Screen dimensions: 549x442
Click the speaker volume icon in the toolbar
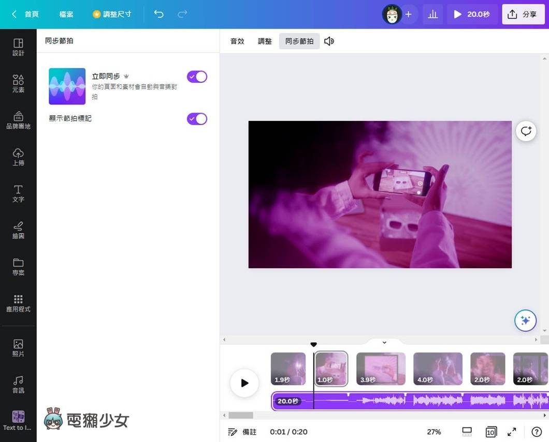329,41
